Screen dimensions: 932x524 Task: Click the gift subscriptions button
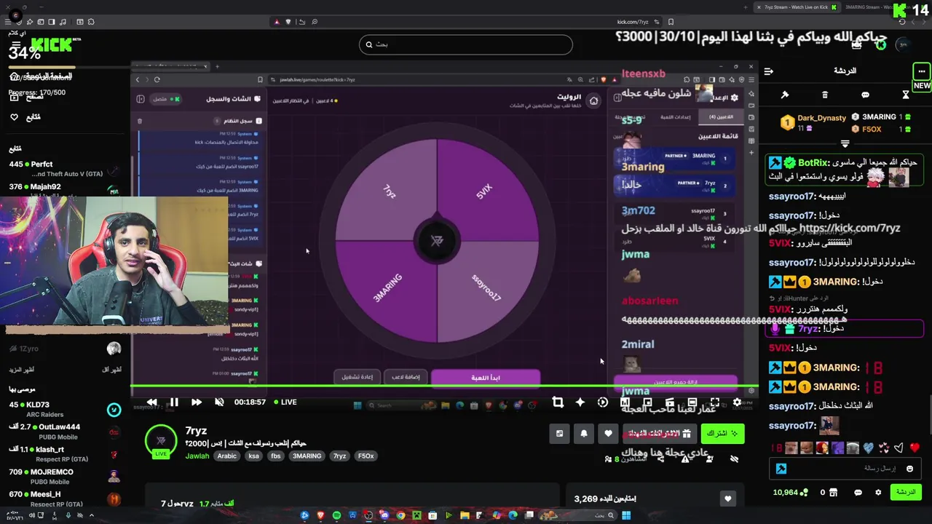tap(661, 434)
